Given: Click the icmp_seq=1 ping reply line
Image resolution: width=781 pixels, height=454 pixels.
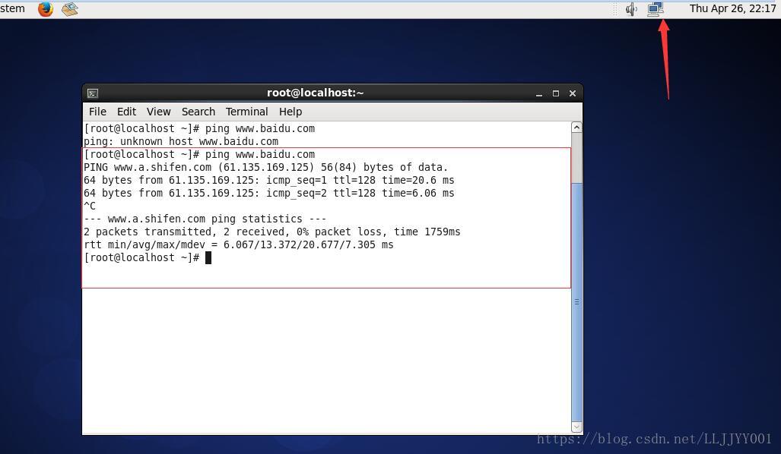Looking at the screenshot, I should (x=269, y=181).
